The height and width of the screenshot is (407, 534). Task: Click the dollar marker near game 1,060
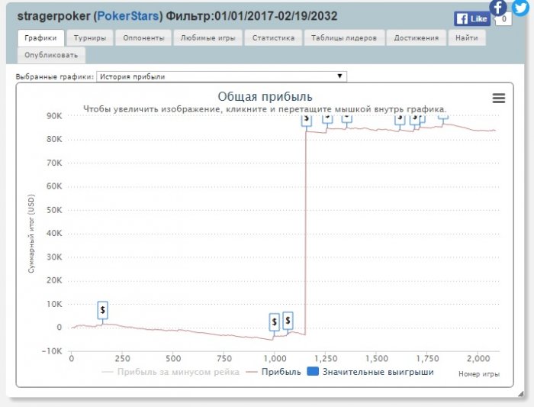click(x=288, y=321)
